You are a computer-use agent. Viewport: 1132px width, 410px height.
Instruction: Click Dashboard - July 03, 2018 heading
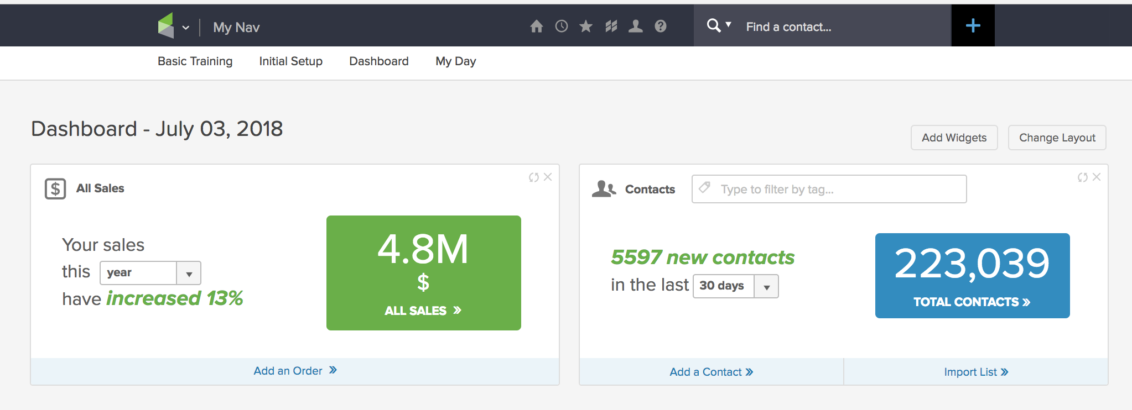pyautogui.click(x=157, y=129)
